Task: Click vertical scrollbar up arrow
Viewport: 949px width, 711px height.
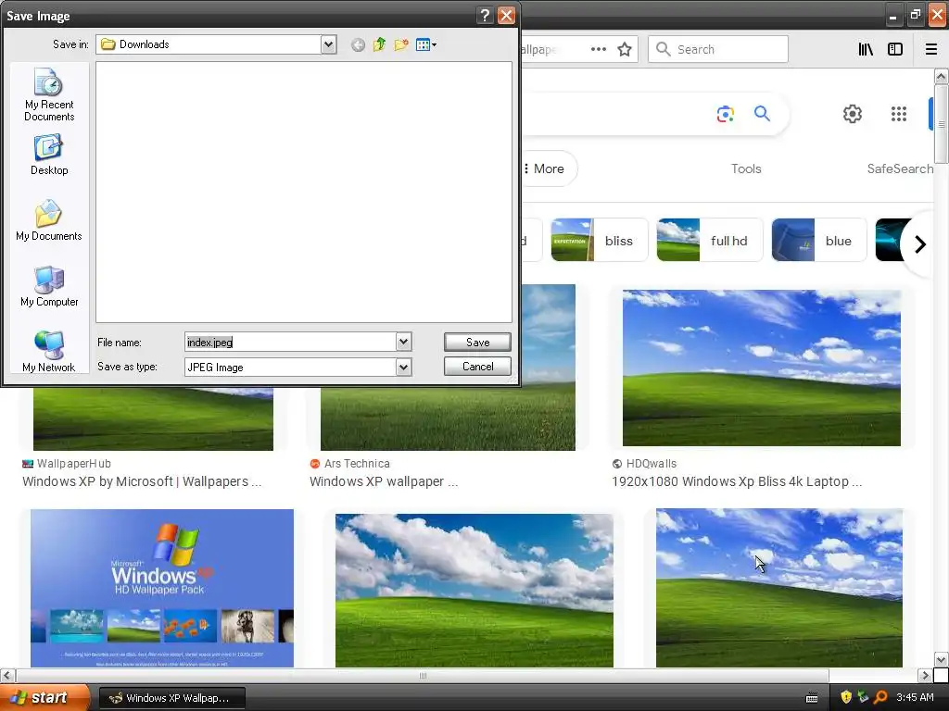Action: click(941, 76)
